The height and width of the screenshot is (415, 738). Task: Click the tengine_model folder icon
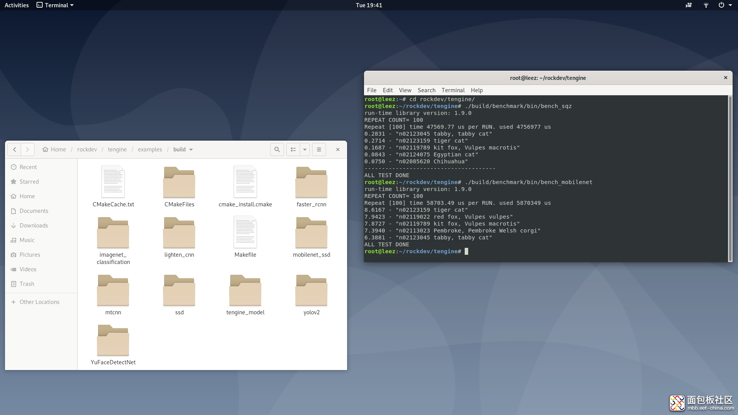[245, 291]
